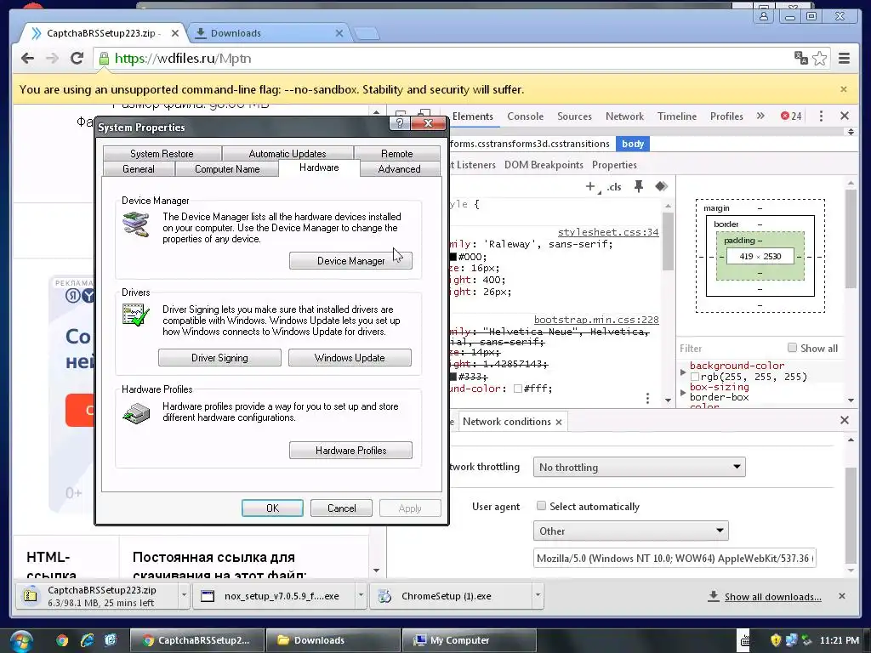871x653 pixels.
Task: Select the General tab
Action: tap(139, 169)
